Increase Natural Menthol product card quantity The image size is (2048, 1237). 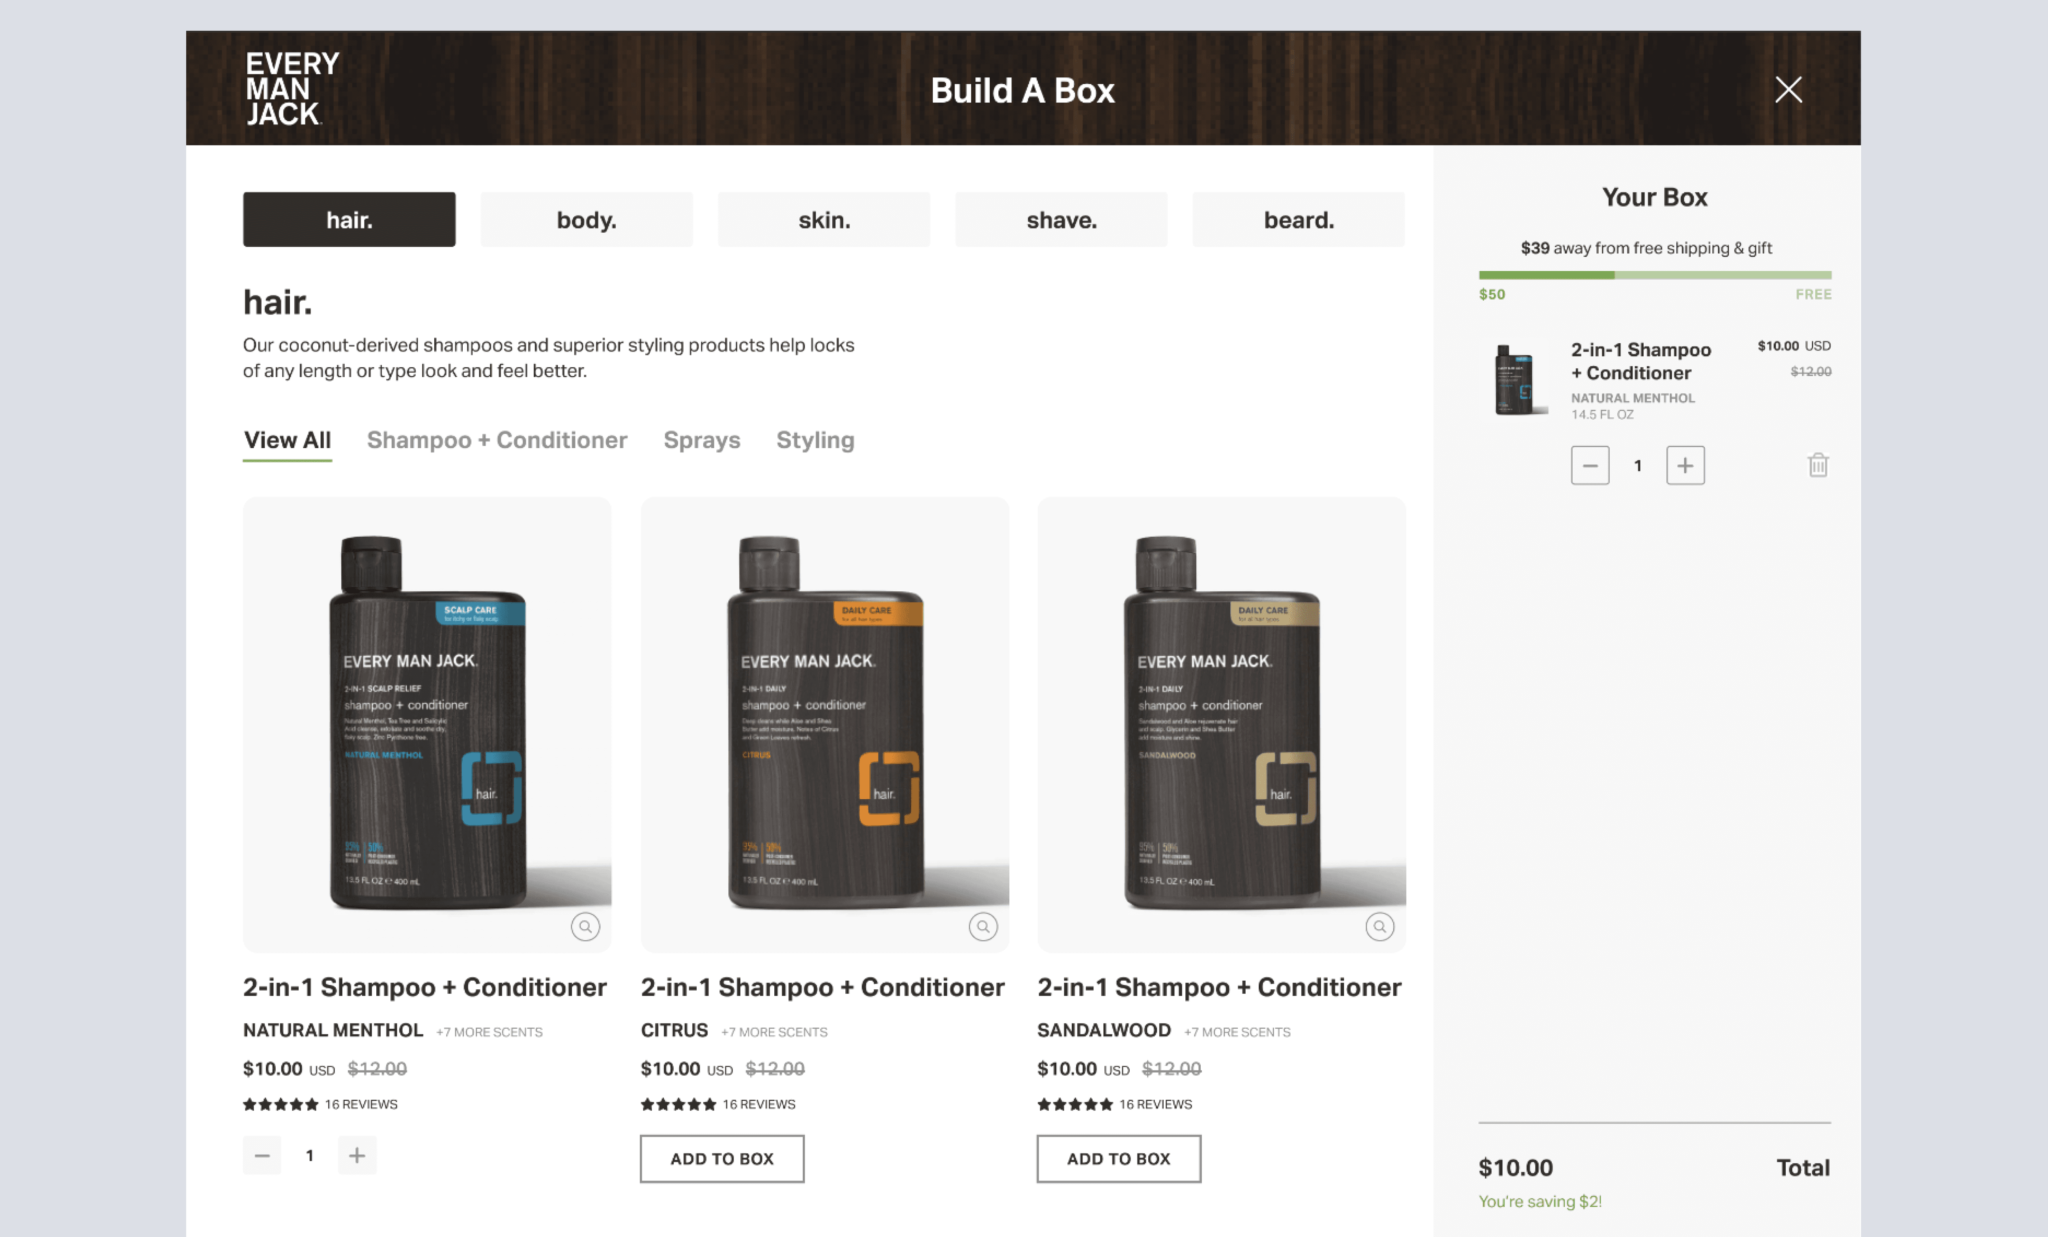click(x=357, y=1155)
